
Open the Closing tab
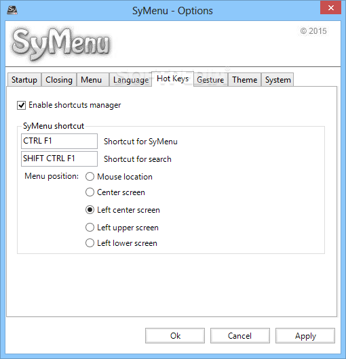(59, 80)
